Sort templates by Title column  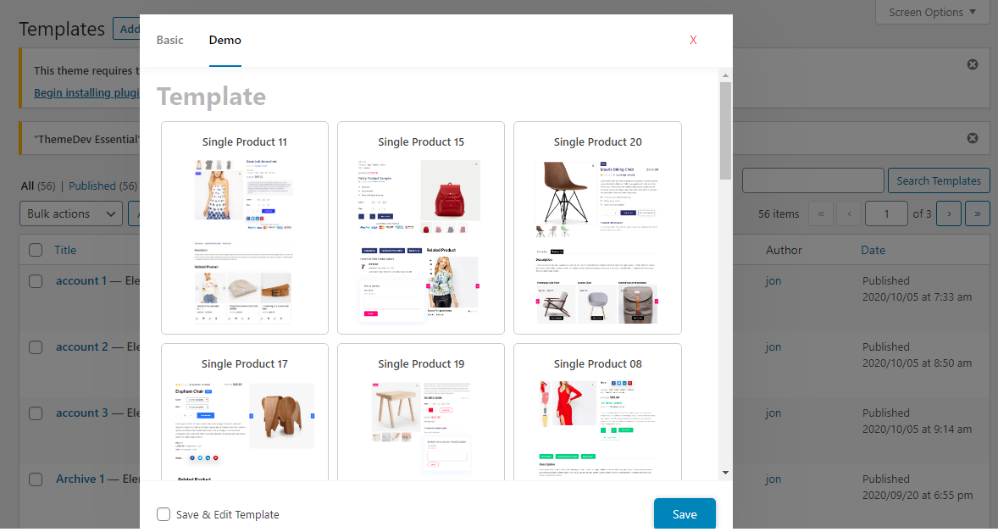coord(65,250)
